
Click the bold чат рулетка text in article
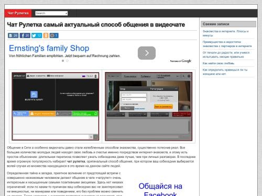tap(76, 162)
